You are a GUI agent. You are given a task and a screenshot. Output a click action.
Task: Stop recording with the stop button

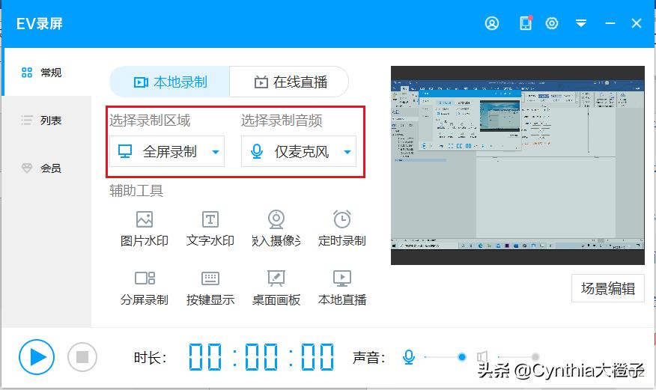82,357
